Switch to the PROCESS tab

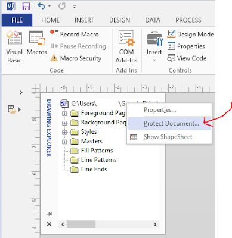click(x=188, y=20)
